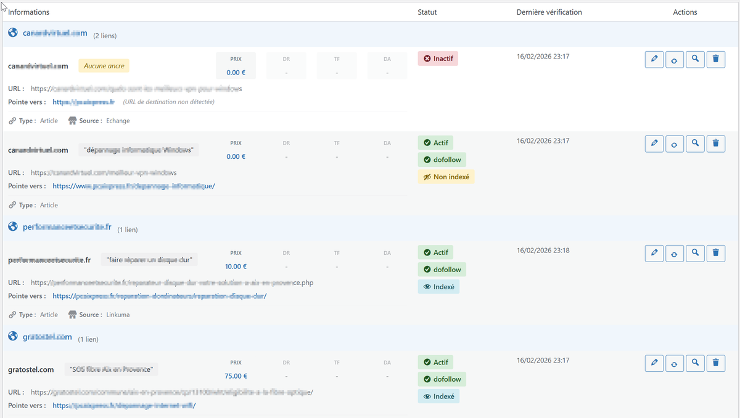Inspect the Inactif link with magnifier icon
Image resolution: width=740 pixels, height=418 pixels.
(695, 59)
